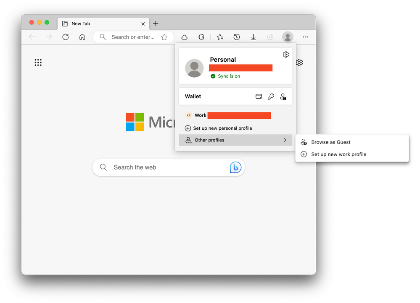Open Wallet personal info icon
Viewport: 420px width, 303px height.
(x=283, y=97)
